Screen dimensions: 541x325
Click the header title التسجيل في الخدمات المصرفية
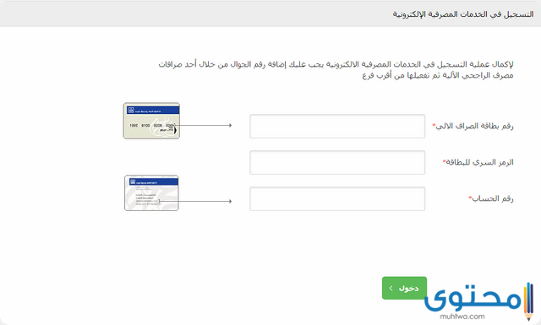463,14
